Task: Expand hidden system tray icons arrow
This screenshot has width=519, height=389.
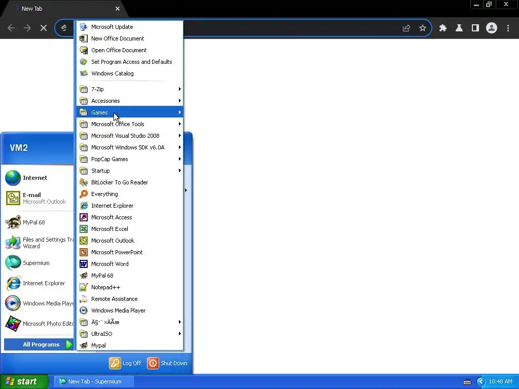Action: 481,382
